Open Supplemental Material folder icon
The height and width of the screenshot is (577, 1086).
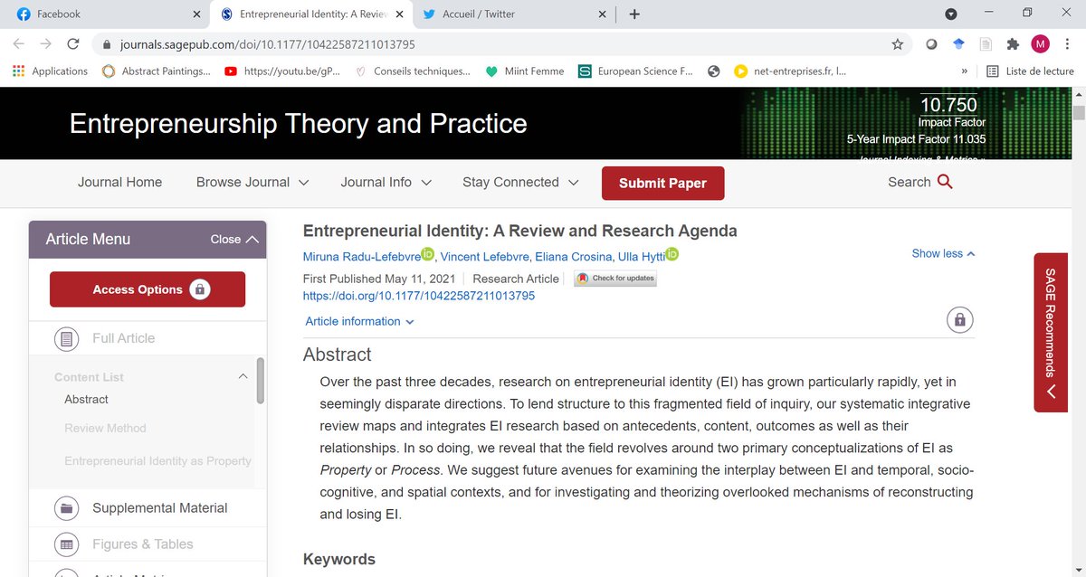[x=66, y=508]
